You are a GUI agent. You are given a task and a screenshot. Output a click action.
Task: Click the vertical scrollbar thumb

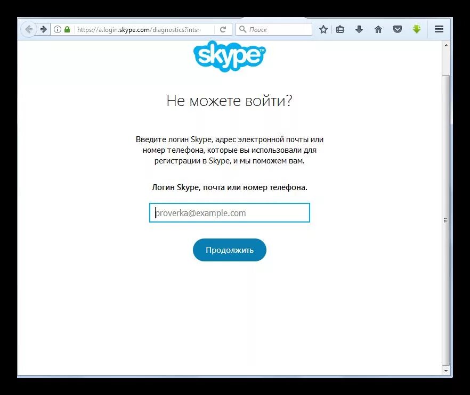click(446, 220)
